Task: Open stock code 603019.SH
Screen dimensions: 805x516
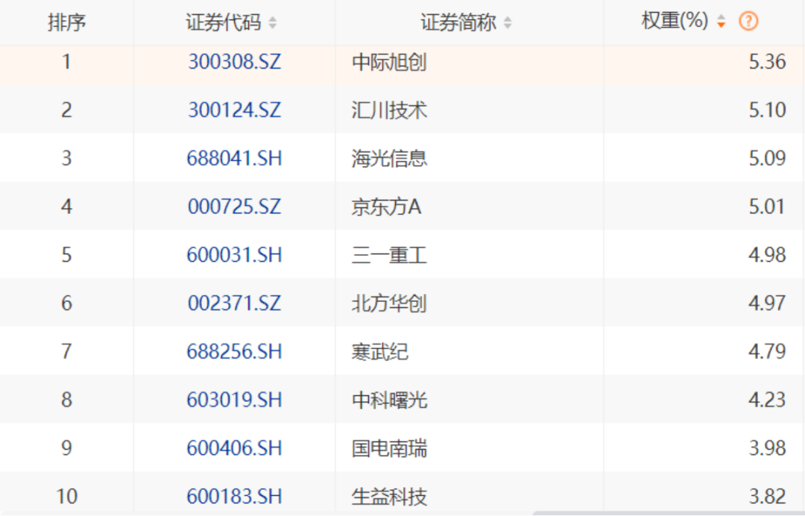Action: pyautogui.click(x=235, y=400)
